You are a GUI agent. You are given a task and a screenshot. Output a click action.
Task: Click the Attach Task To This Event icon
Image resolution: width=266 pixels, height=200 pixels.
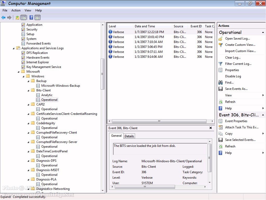(221, 127)
